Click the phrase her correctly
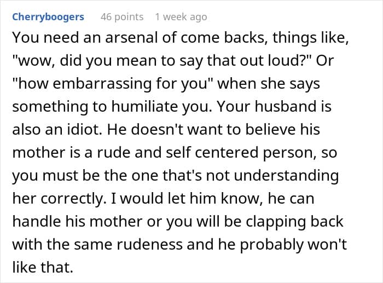383x283 pixels. pyautogui.click(x=59, y=199)
